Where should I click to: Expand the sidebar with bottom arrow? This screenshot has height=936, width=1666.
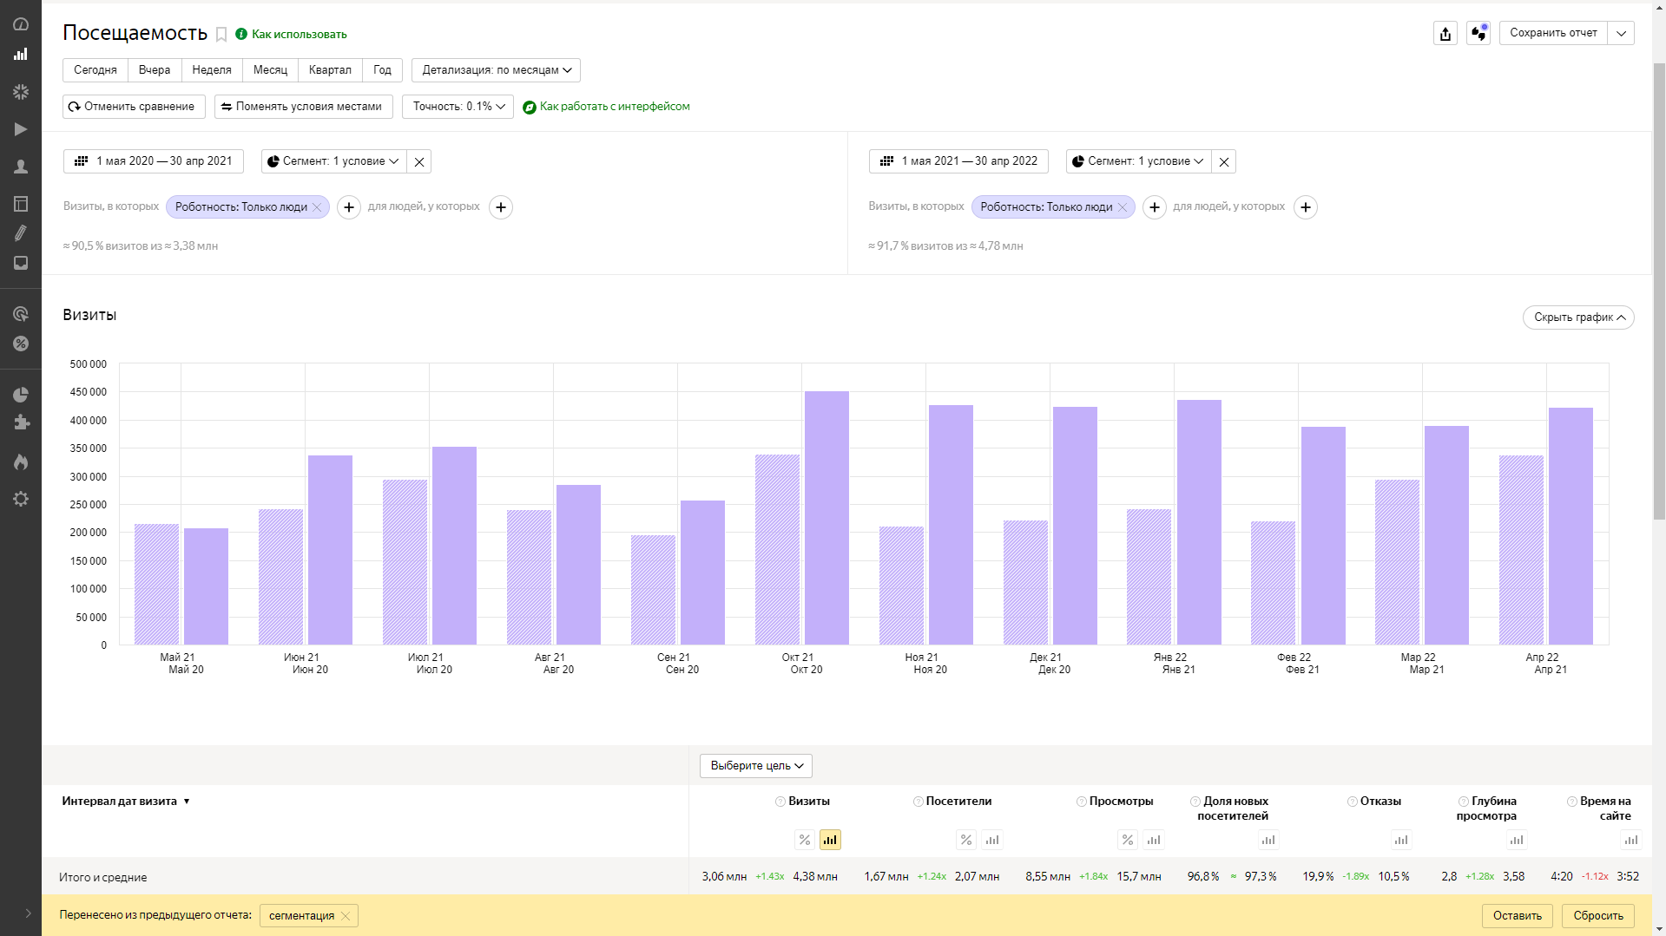(x=28, y=913)
